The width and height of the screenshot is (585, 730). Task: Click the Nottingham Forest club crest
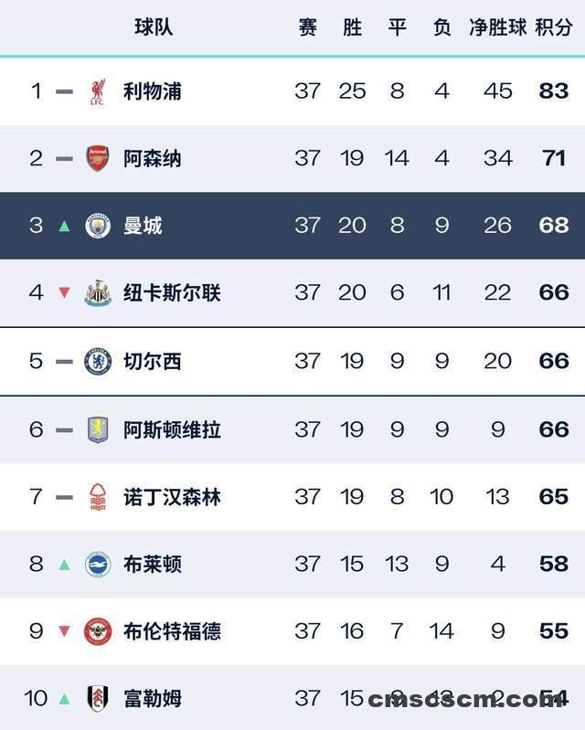click(98, 497)
